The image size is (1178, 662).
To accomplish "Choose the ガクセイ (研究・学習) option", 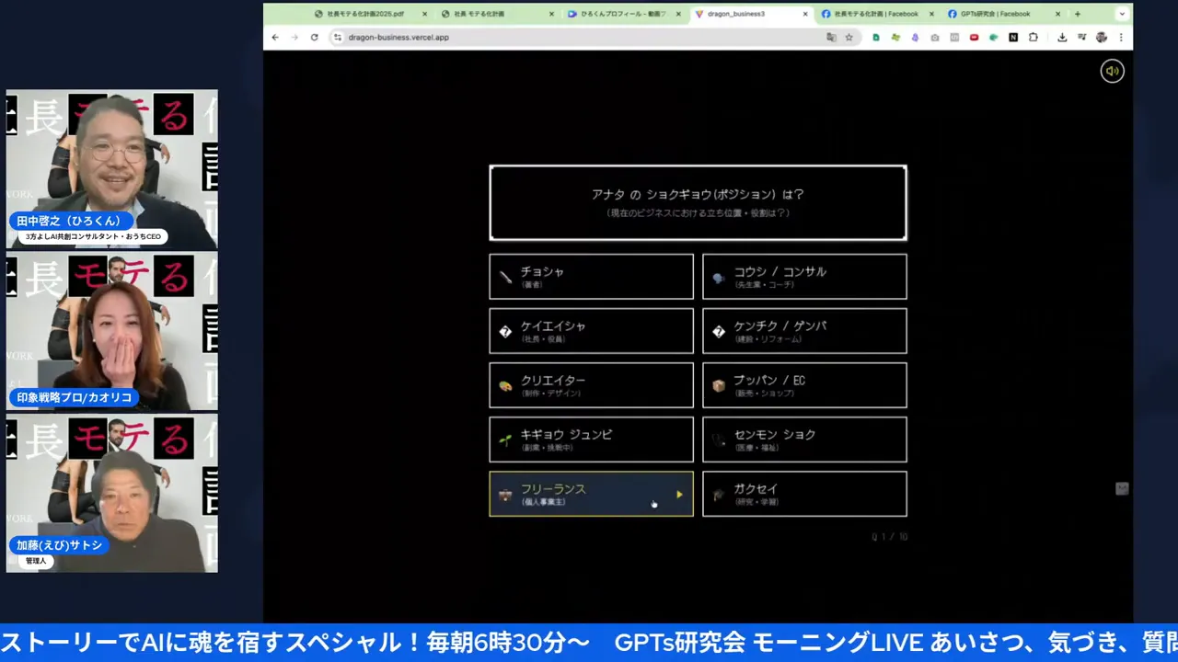I will tap(804, 494).
